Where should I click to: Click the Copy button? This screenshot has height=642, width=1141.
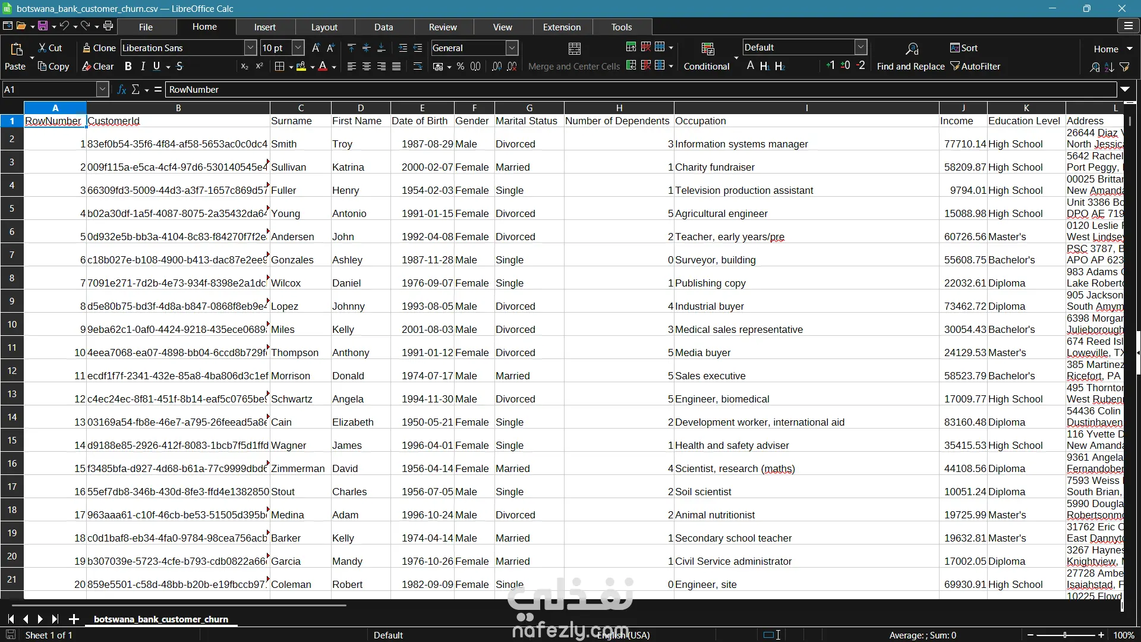(53, 67)
